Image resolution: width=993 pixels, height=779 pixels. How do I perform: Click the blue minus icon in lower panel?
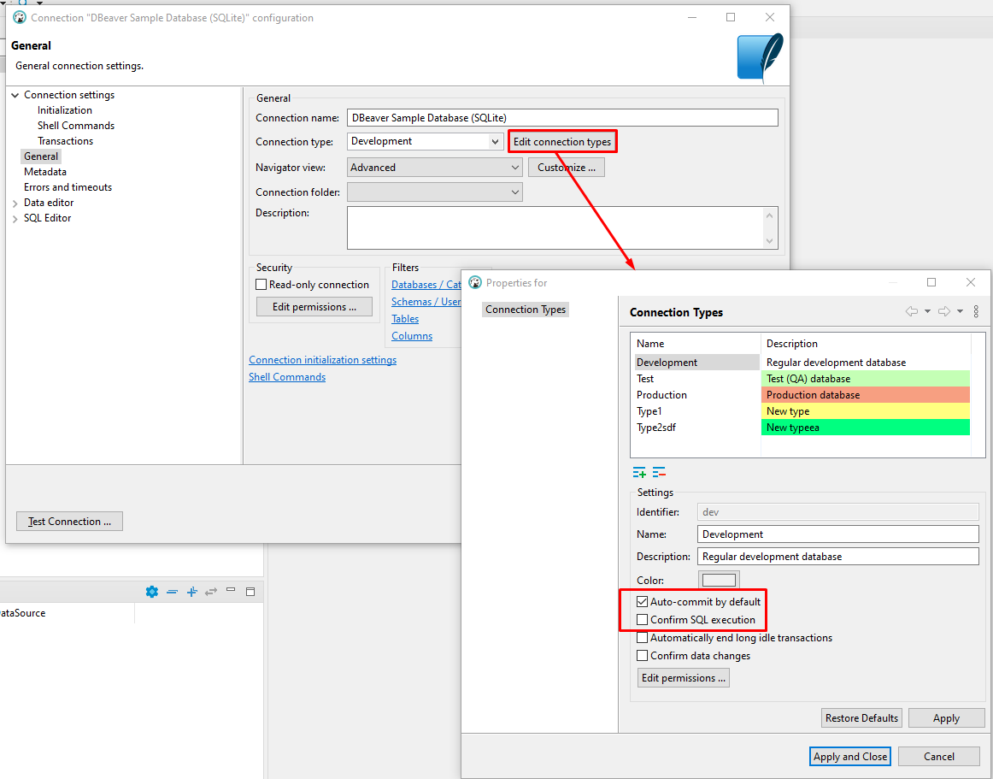point(172,592)
